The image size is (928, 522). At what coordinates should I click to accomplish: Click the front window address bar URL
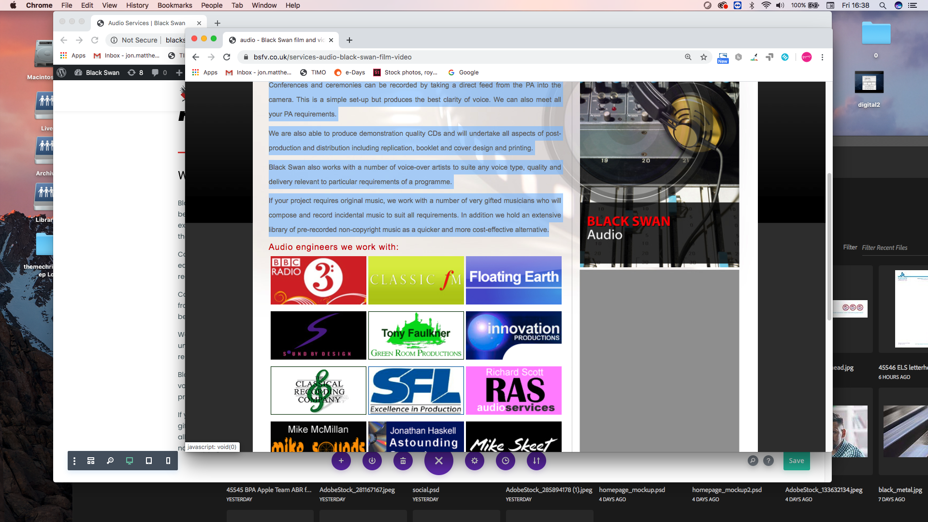[x=333, y=57]
